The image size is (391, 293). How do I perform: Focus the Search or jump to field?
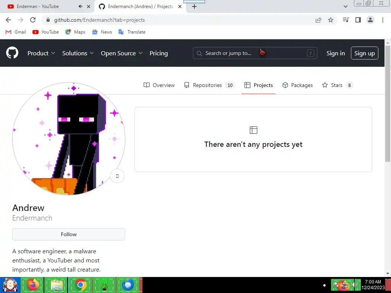255,53
